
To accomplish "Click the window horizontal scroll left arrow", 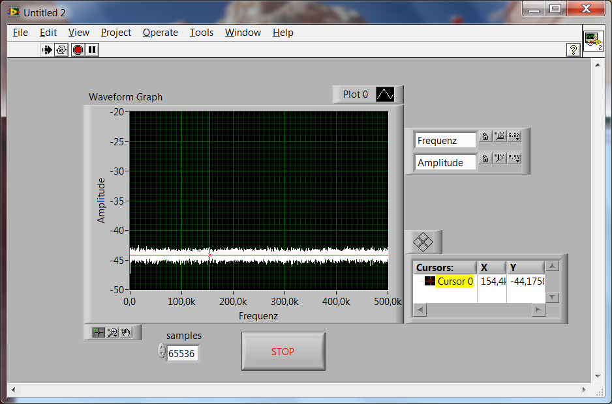I will click(x=14, y=390).
